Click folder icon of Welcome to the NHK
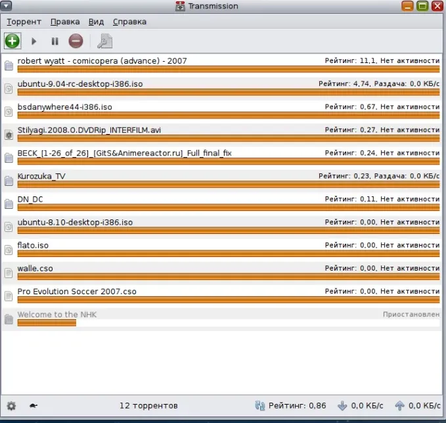The height and width of the screenshot is (423, 446). (9, 319)
